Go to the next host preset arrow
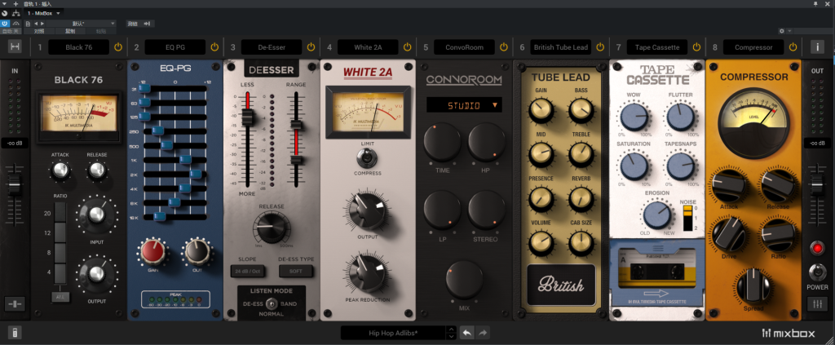This screenshot has height=345, width=835. pyautogui.click(x=42, y=24)
